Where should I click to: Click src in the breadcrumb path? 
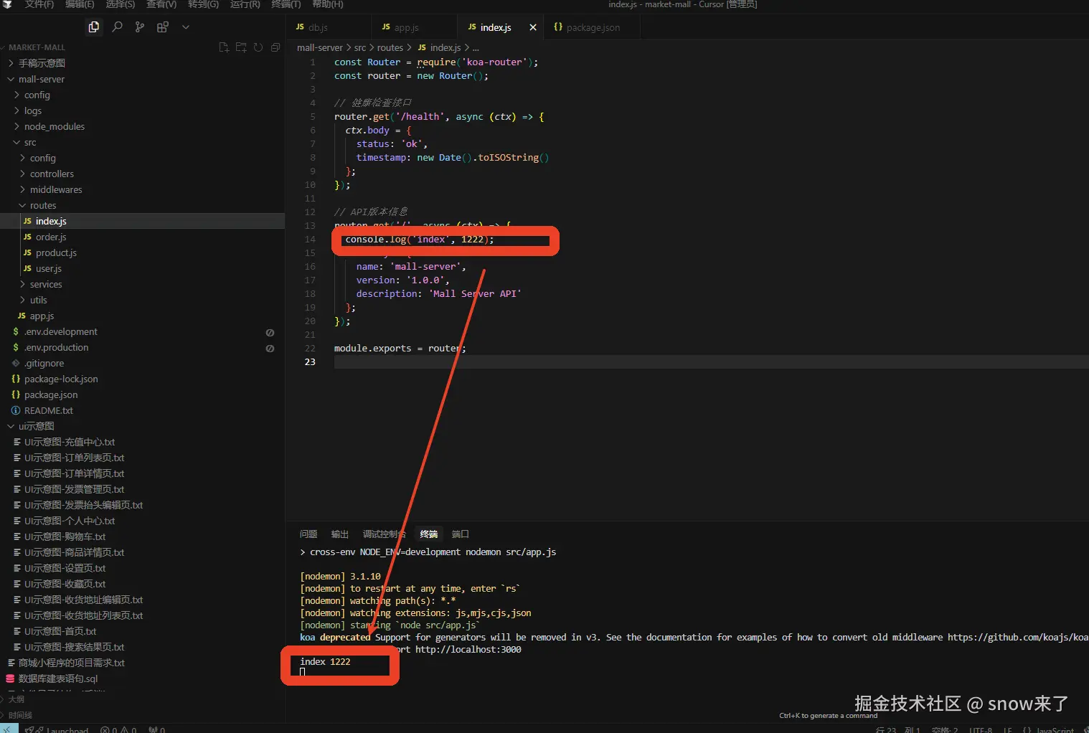click(360, 48)
